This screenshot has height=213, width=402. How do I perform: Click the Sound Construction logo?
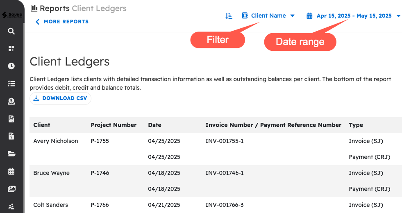click(x=11, y=15)
